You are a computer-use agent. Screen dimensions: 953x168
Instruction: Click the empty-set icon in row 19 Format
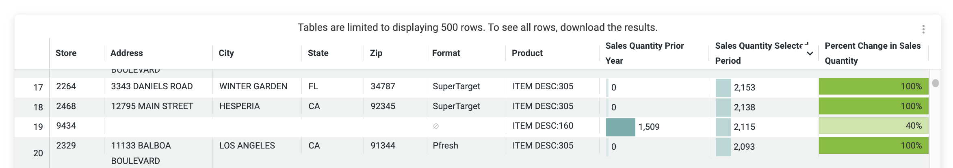pos(436,126)
